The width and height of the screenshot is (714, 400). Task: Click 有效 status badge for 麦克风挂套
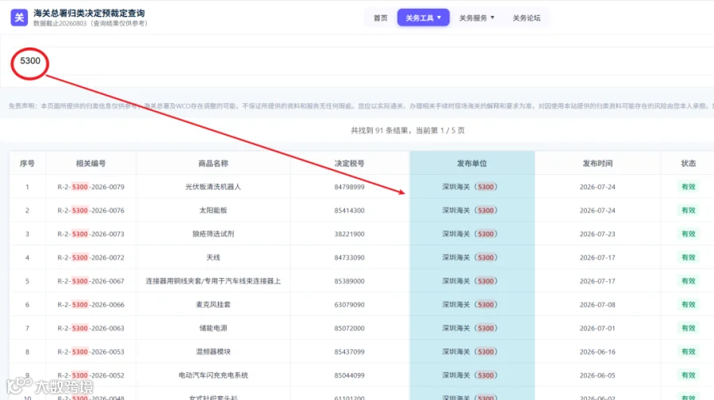point(688,304)
